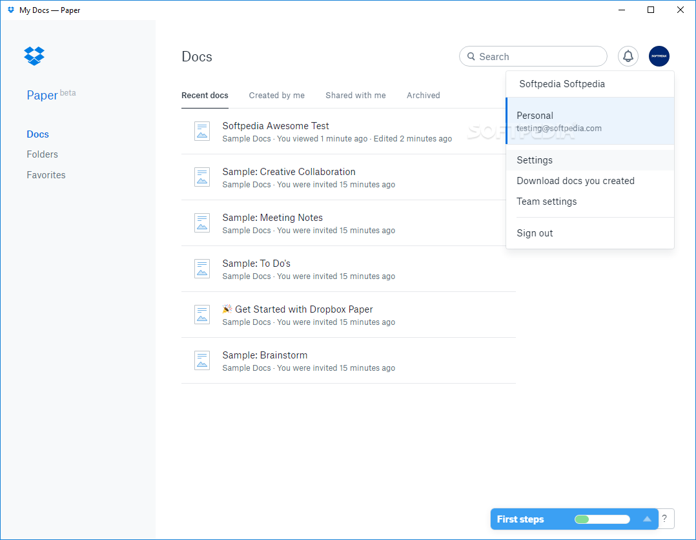Image resolution: width=696 pixels, height=540 pixels.
Task: Click the Softpedia account avatar
Action: (659, 56)
